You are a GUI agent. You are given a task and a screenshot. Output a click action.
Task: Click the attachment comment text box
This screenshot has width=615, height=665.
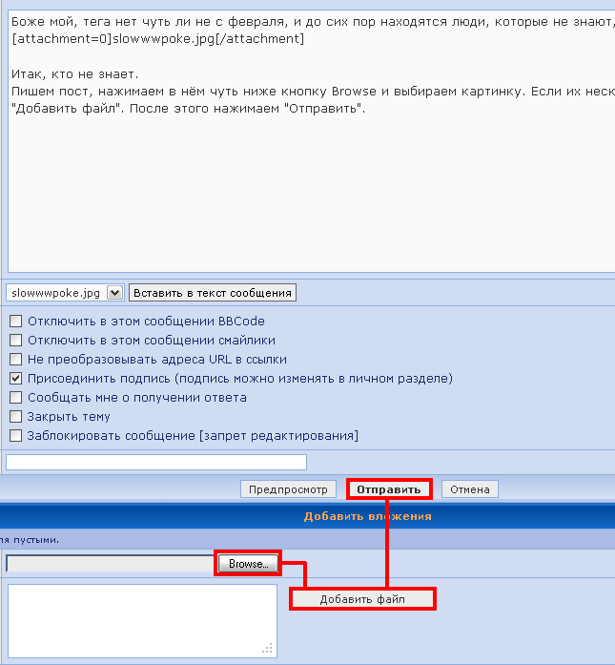141,620
